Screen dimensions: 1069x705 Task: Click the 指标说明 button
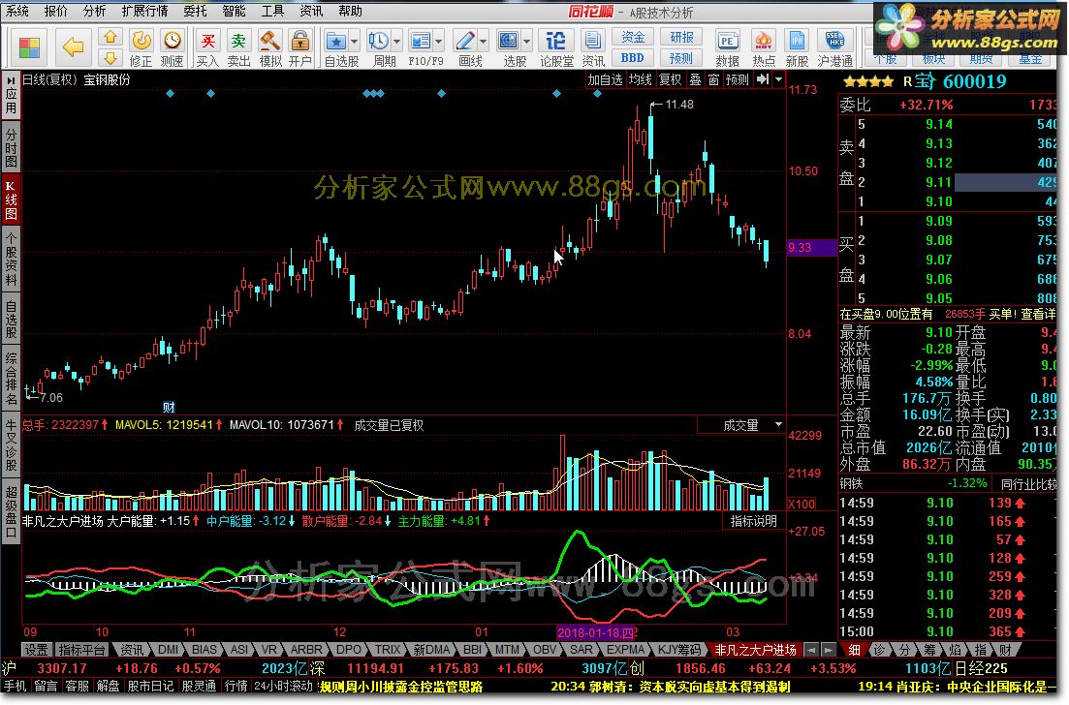tap(753, 521)
